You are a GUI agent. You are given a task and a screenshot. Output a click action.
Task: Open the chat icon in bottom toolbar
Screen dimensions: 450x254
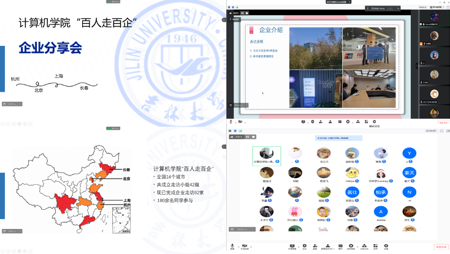pyautogui.click(x=340, y=246)
